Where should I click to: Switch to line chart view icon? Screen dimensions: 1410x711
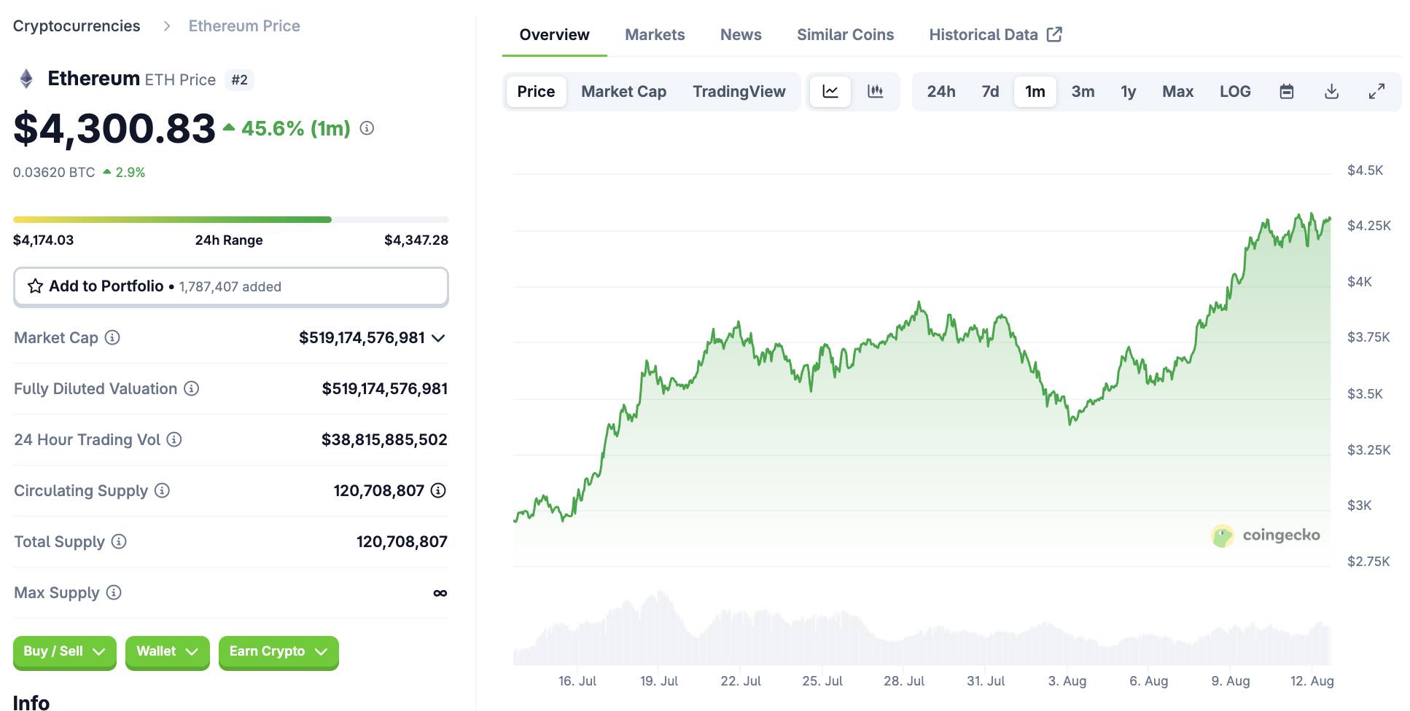[x=830, y=92]
